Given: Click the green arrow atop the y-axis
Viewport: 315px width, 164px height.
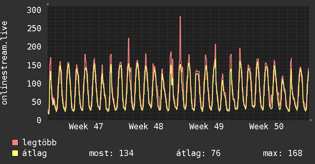Looking at the screenshot, I should pos(48,4).
